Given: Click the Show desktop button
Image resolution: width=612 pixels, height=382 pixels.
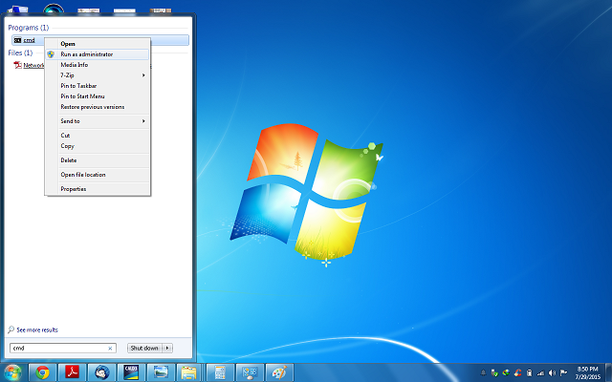Looking at the screenshot, I should (x=608, y=372).
